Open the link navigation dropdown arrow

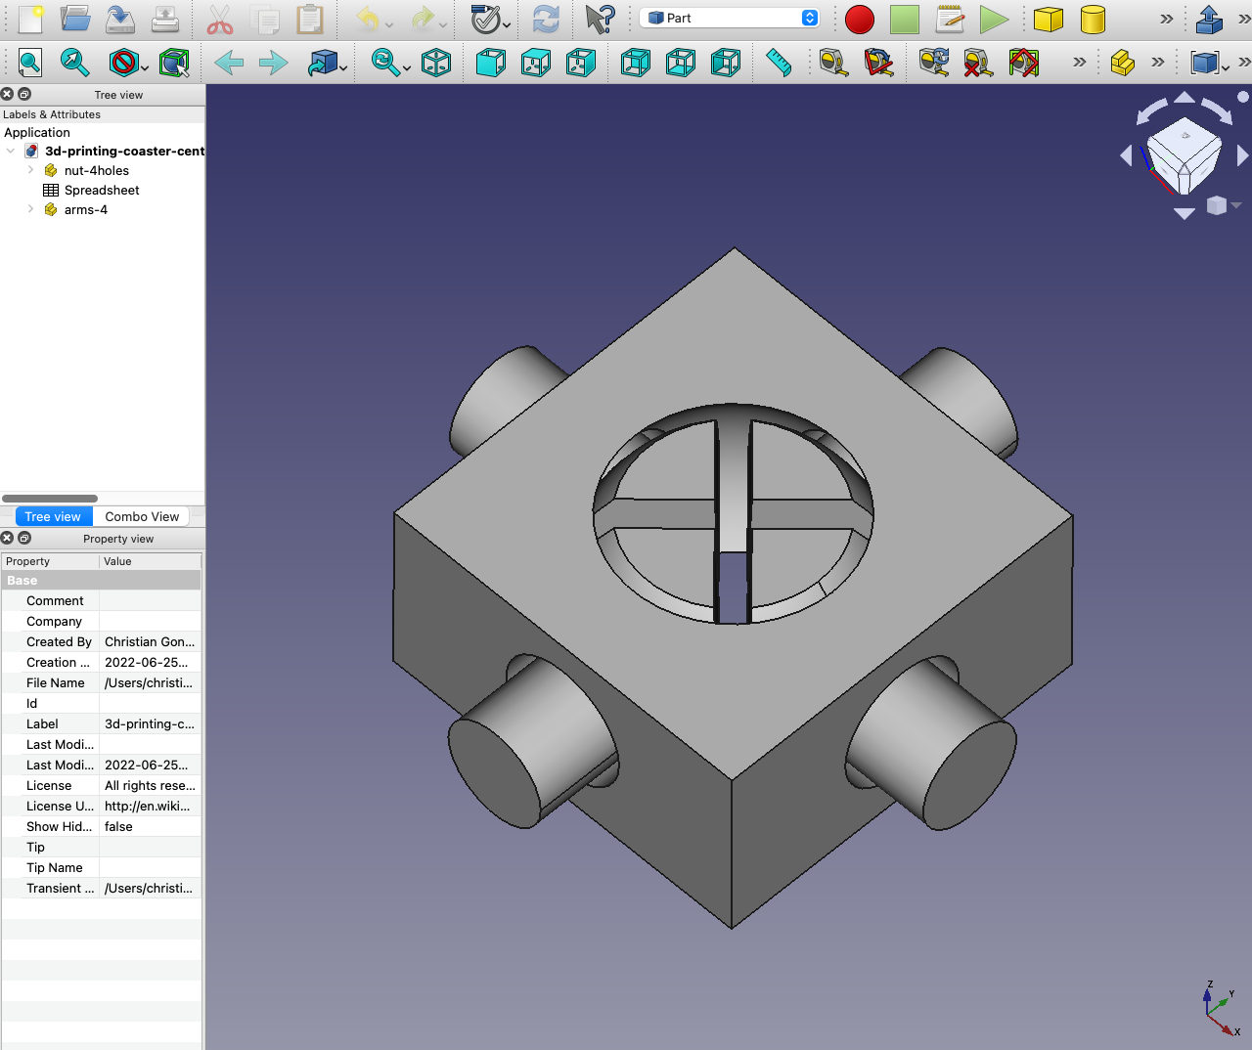coord(343,67)
